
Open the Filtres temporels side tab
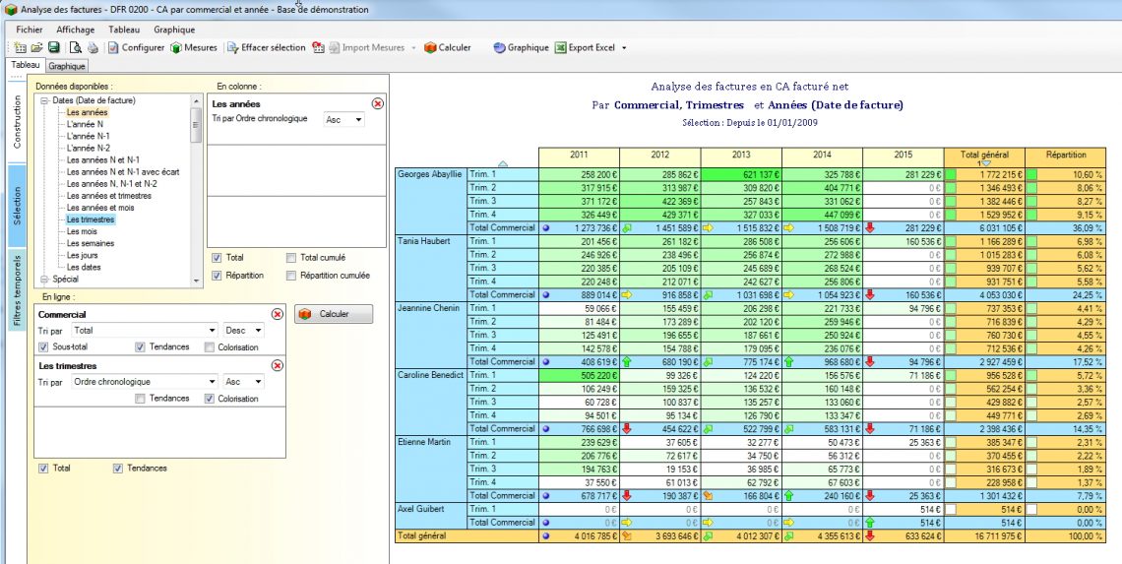click(17, 289)
